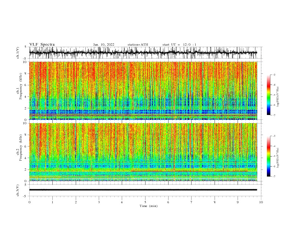Viewport: 294px width, 227px height.
Task: Click the "10" tick on ch.2 frequency axis
Action: click(25, 123)
